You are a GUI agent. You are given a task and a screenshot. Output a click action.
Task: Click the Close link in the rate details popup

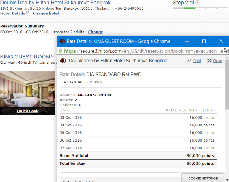[218, 61]
